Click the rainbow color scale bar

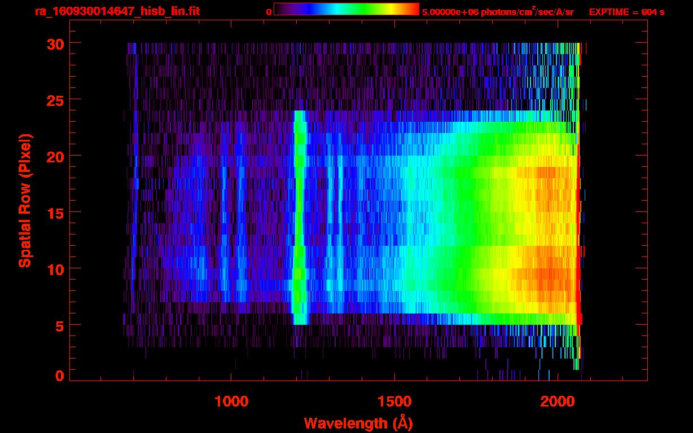click(346, 10)
